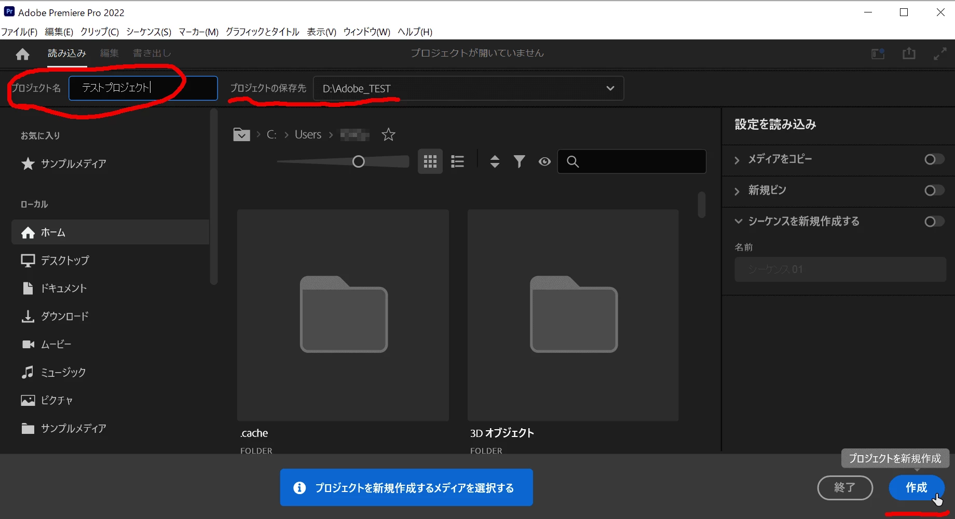Enable the メディアをコピー toggle
This screenshot has height=519, width=955.
pos(934,159)
